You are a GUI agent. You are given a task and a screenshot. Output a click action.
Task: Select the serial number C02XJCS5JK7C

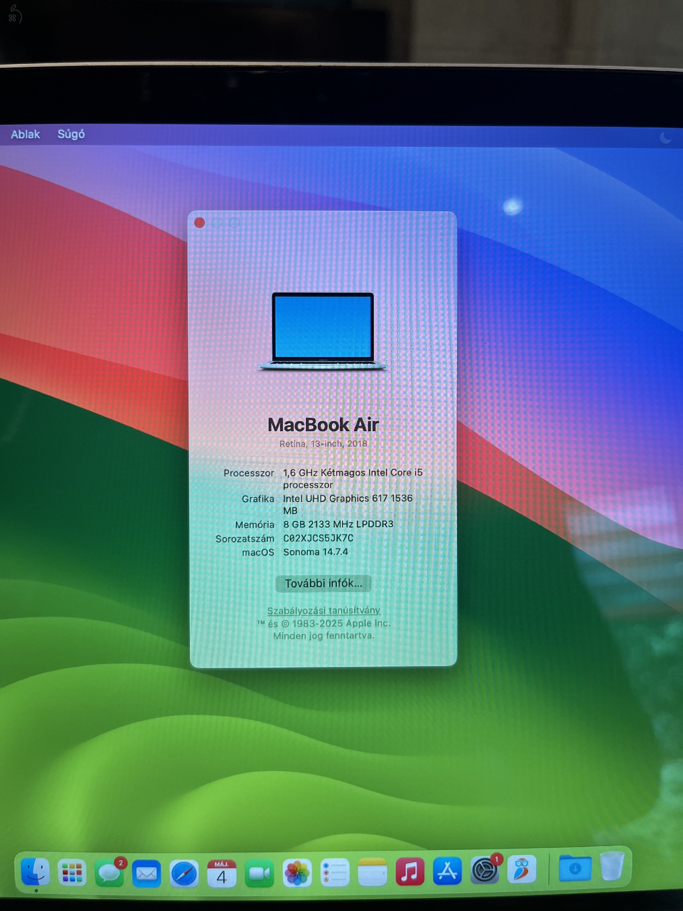coord(318,538)
